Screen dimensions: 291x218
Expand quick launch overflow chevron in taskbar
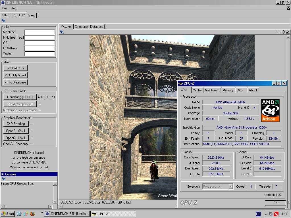[41, 213]
